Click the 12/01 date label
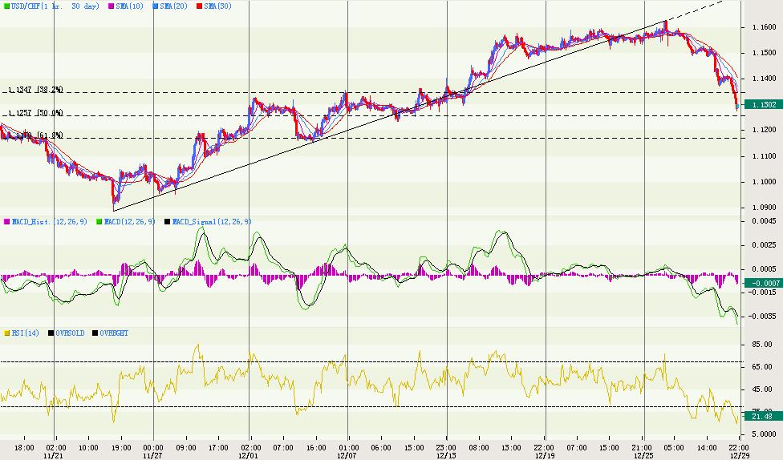This screenshot has width=783, height=460. click(248, 455)
